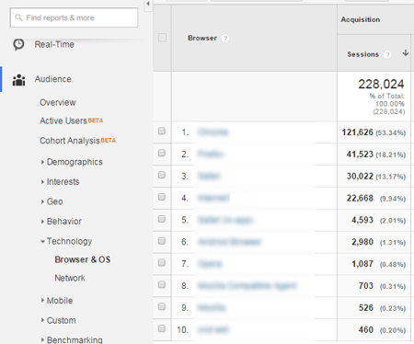The width and height of the screenshot is (414, 344).
Task: Check the row 7 checkbox
Action: 162,263
